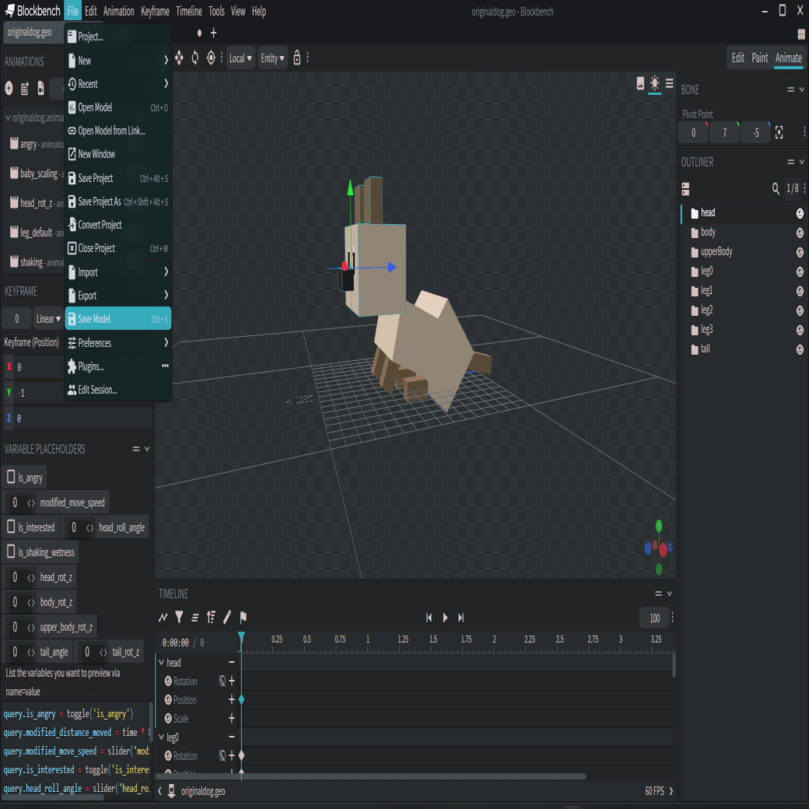Select the Move tool icon

point(179,58)
